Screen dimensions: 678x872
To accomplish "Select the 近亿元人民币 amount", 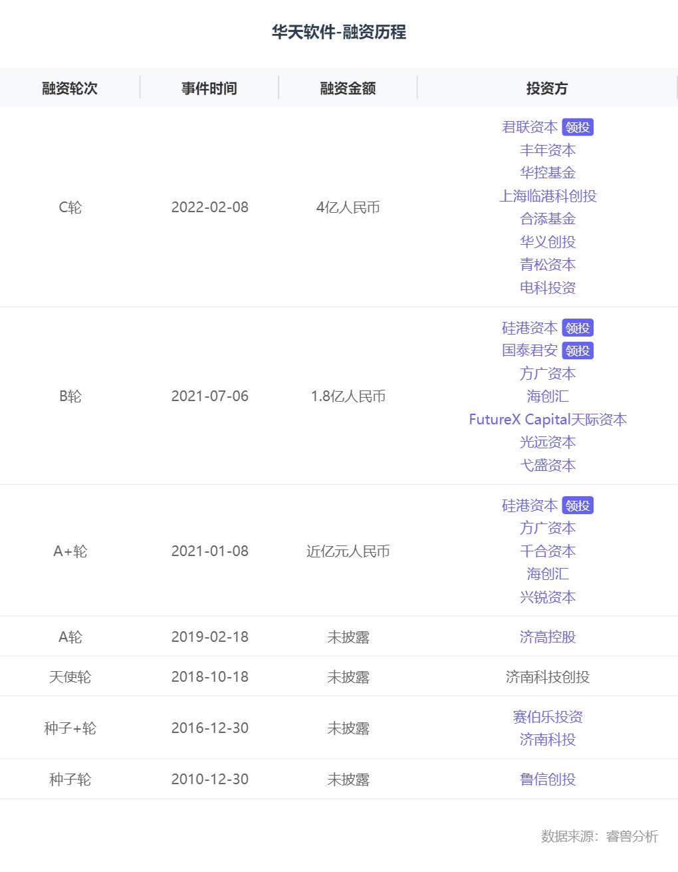I will coord(348,551).
